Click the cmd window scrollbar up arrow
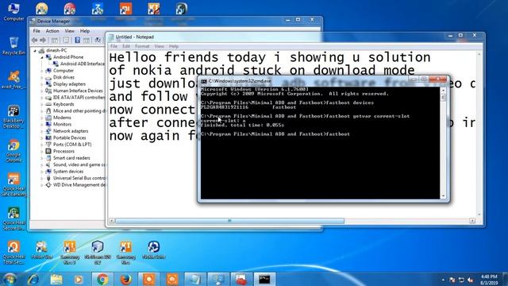508x286 pixels. pyautogui.click(x=443, y=91)
